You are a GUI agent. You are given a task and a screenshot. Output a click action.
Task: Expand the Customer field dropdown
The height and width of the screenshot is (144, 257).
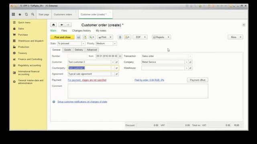[113, 62]
